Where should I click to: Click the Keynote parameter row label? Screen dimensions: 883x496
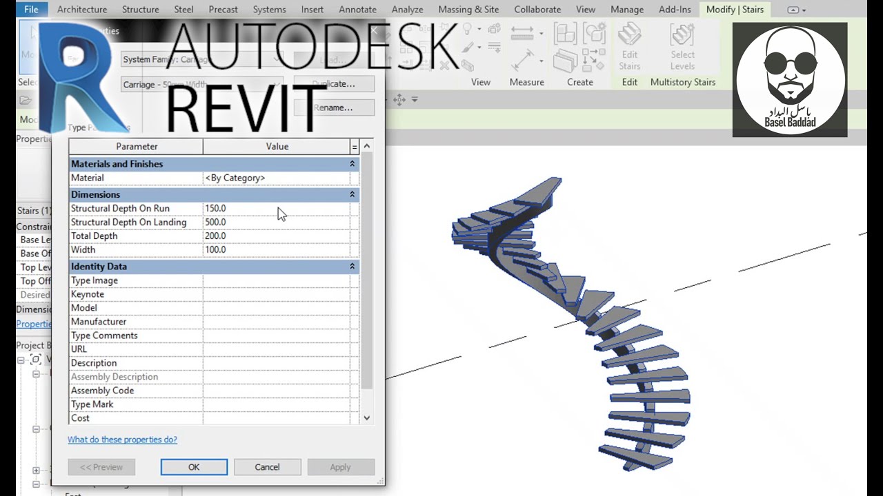click(88, 294)
